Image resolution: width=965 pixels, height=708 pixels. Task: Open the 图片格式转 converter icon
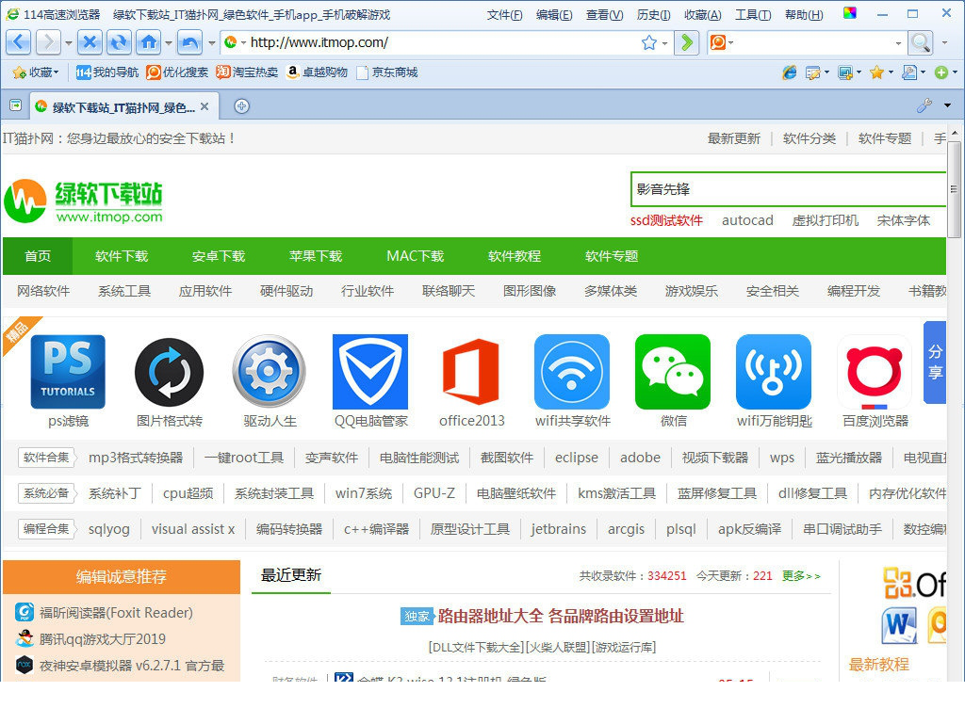click(x=169, y=372)
